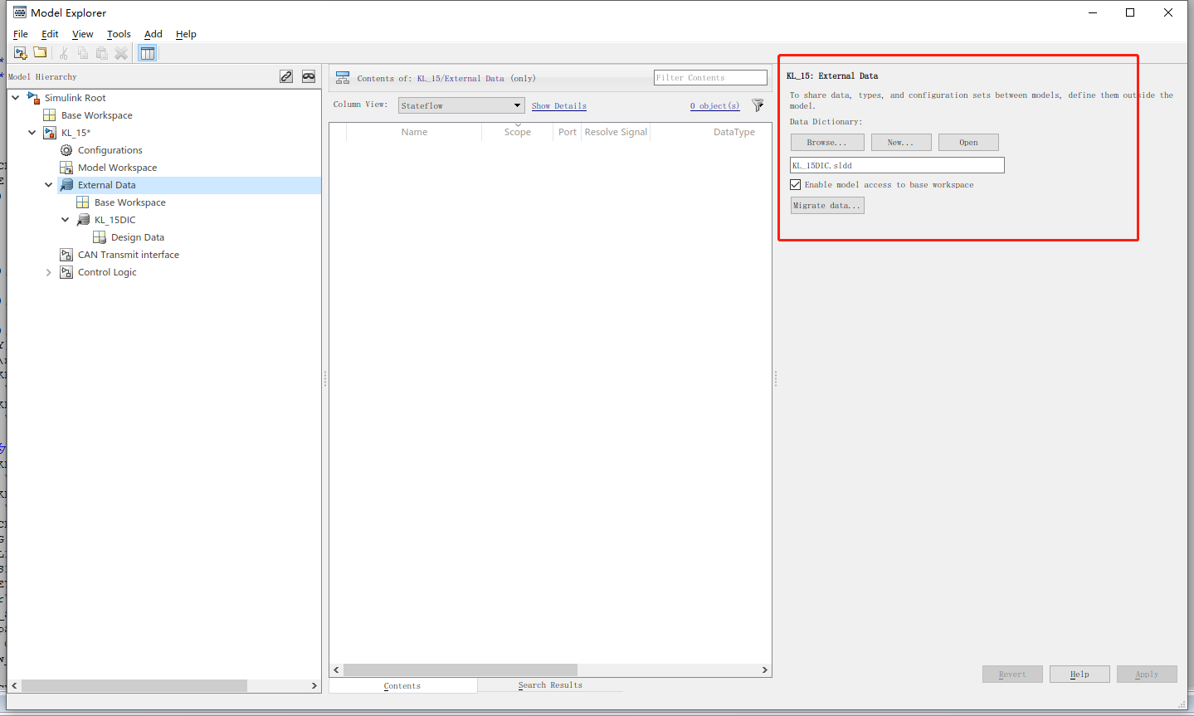The image size is (1194, 716).
Task: Toggle the column layout toolbar icon
Action: [x=148, y=53]
